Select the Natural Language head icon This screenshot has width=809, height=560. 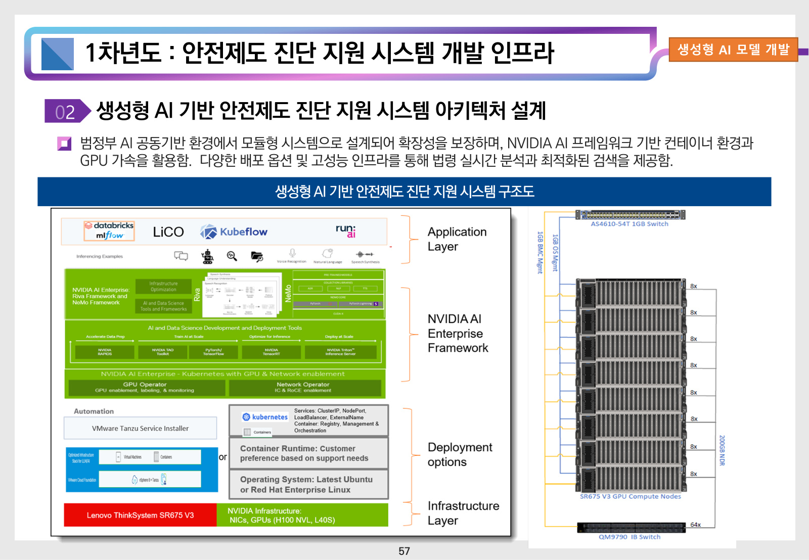[x=328, y=253]
